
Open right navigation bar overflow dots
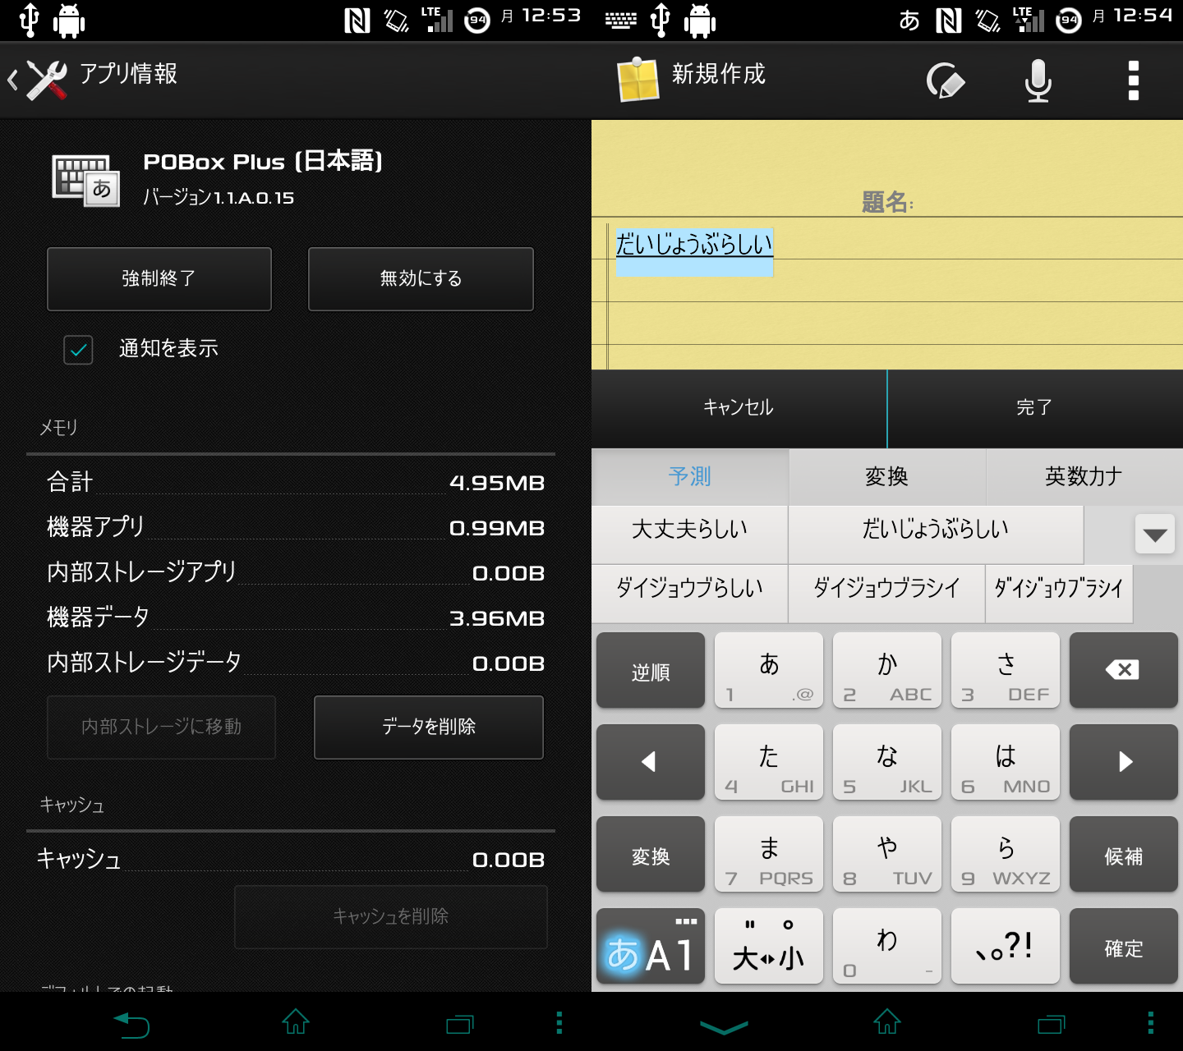1151,1022
